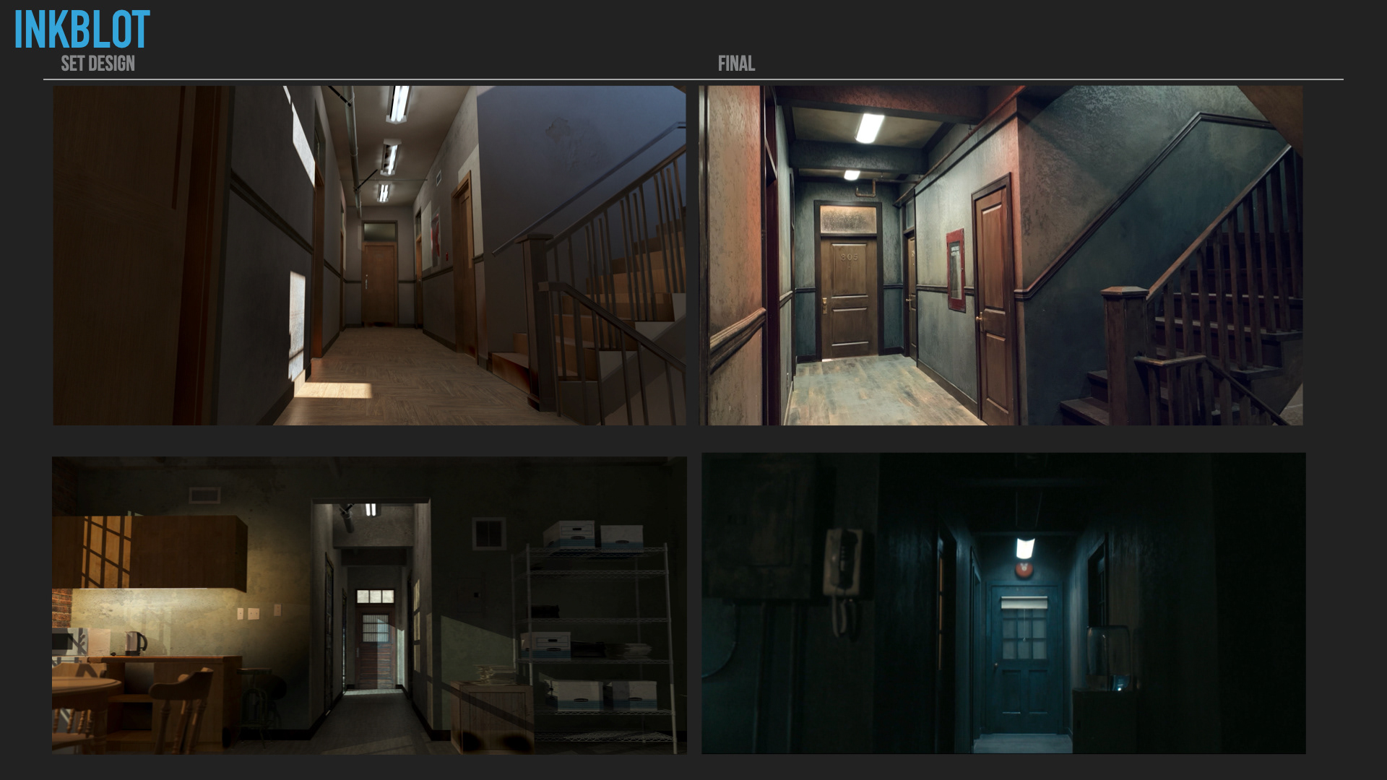Image resolution: width=1387 pixels, height=780 pixels.
Task: Open the bottom-right dark corridor still
Action: tap(1003, 604)
